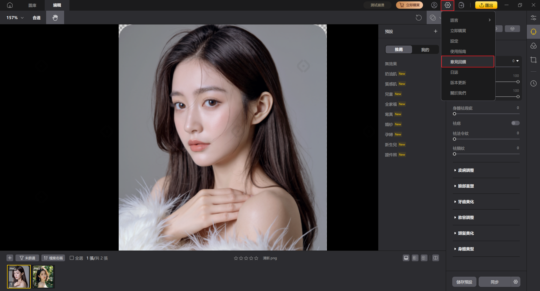The image size is (540, 291).
Task: Open the portrait retouch face panel
Action: 533,32
